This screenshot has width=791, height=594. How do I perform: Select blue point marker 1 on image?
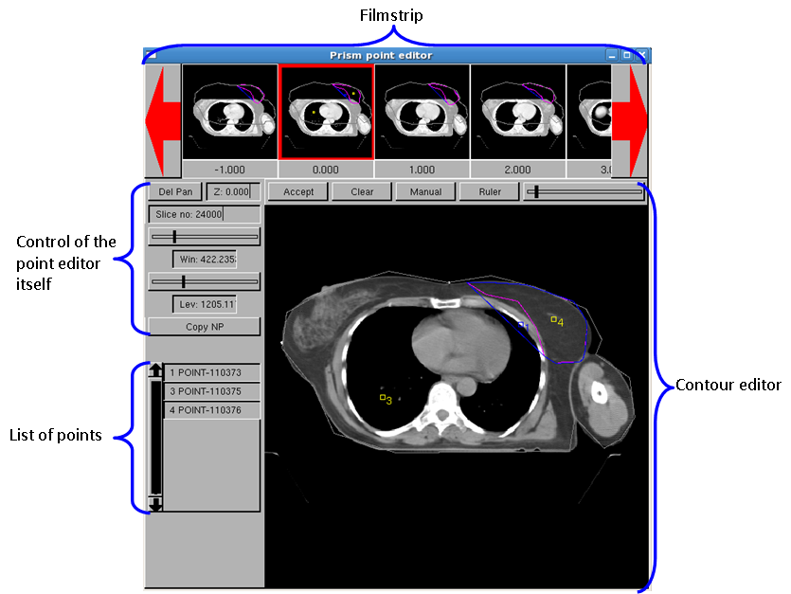(521, 324)
